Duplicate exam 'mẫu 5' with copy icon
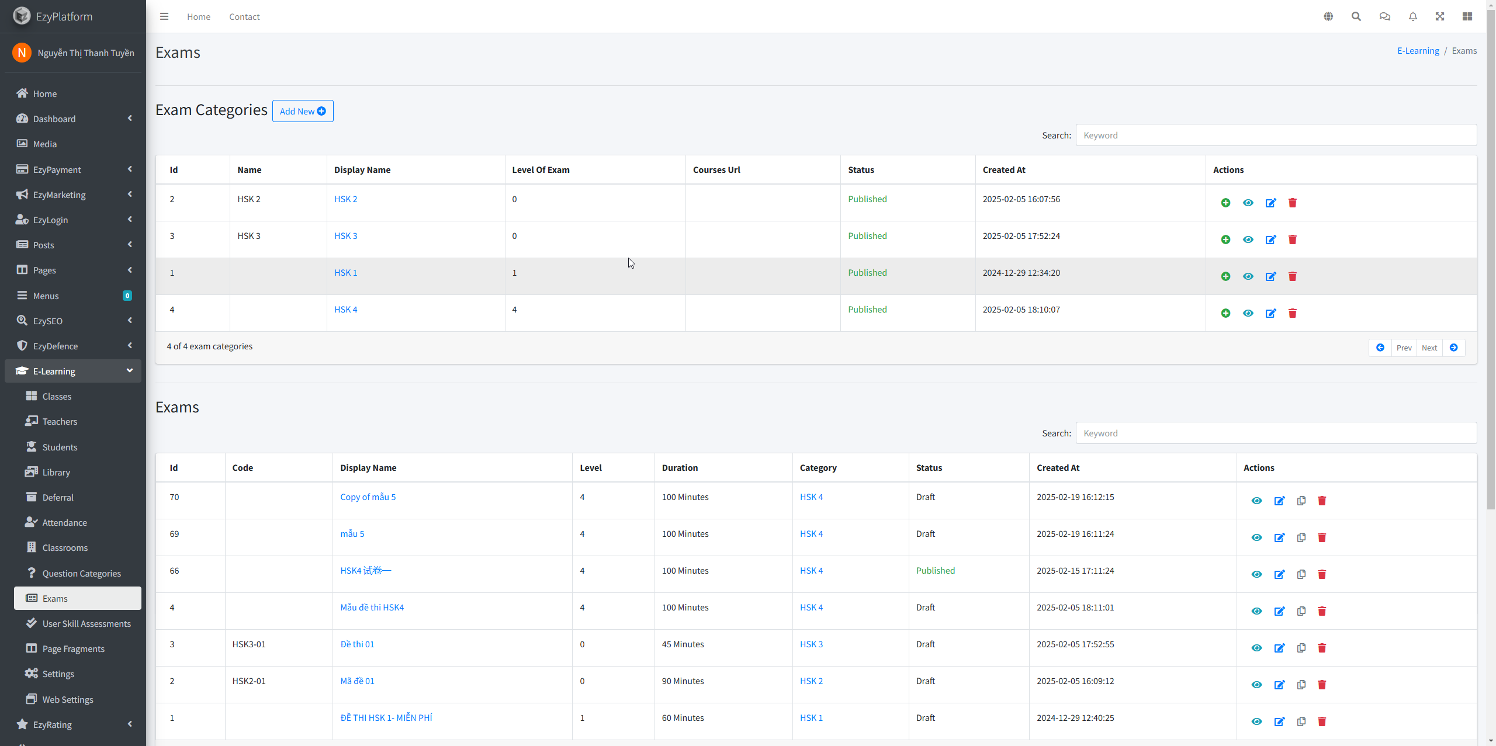Image resolution: width=1496 pixels, height=746 pixels. (1301, 537)
